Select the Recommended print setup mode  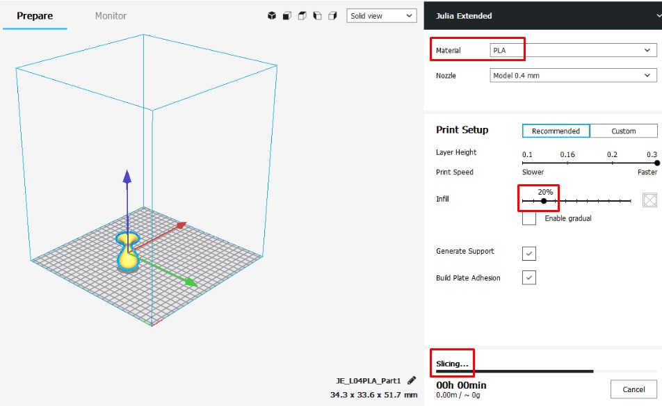tap(556, 131)
